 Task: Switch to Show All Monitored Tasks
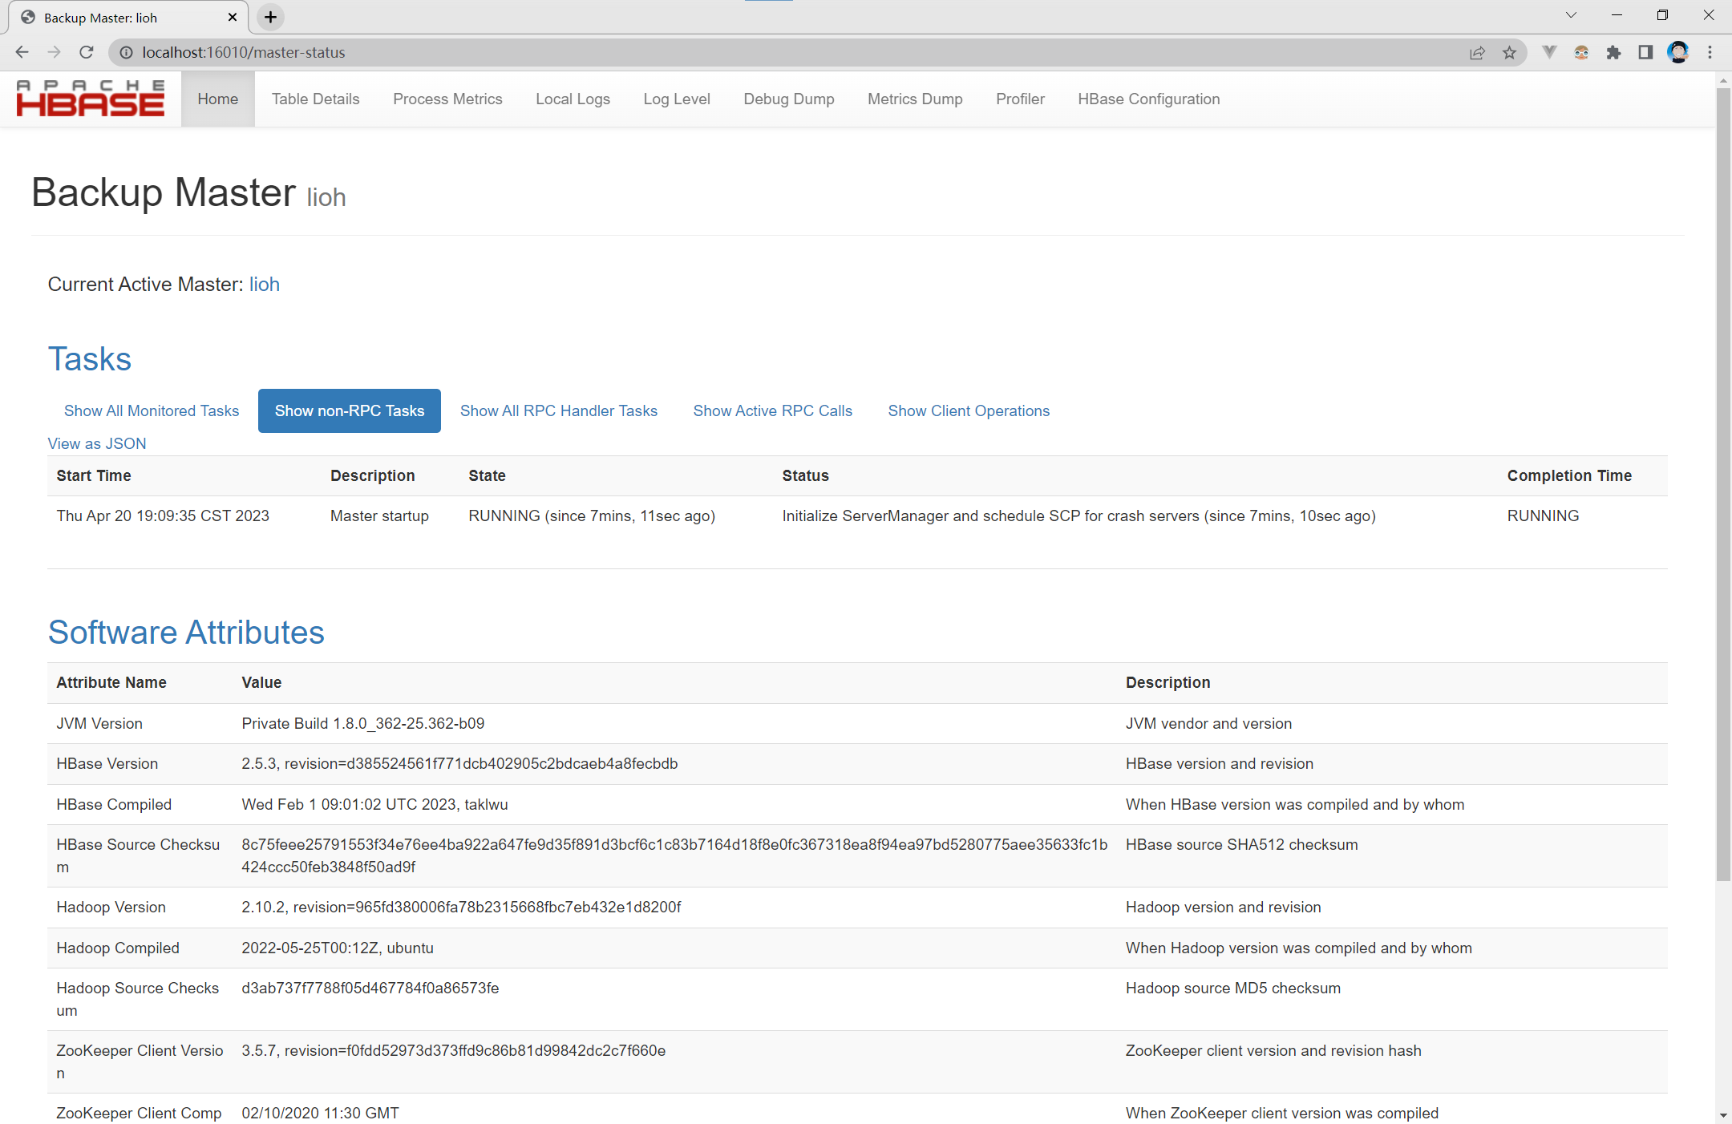pyautogui.click(x=152, y=410)
